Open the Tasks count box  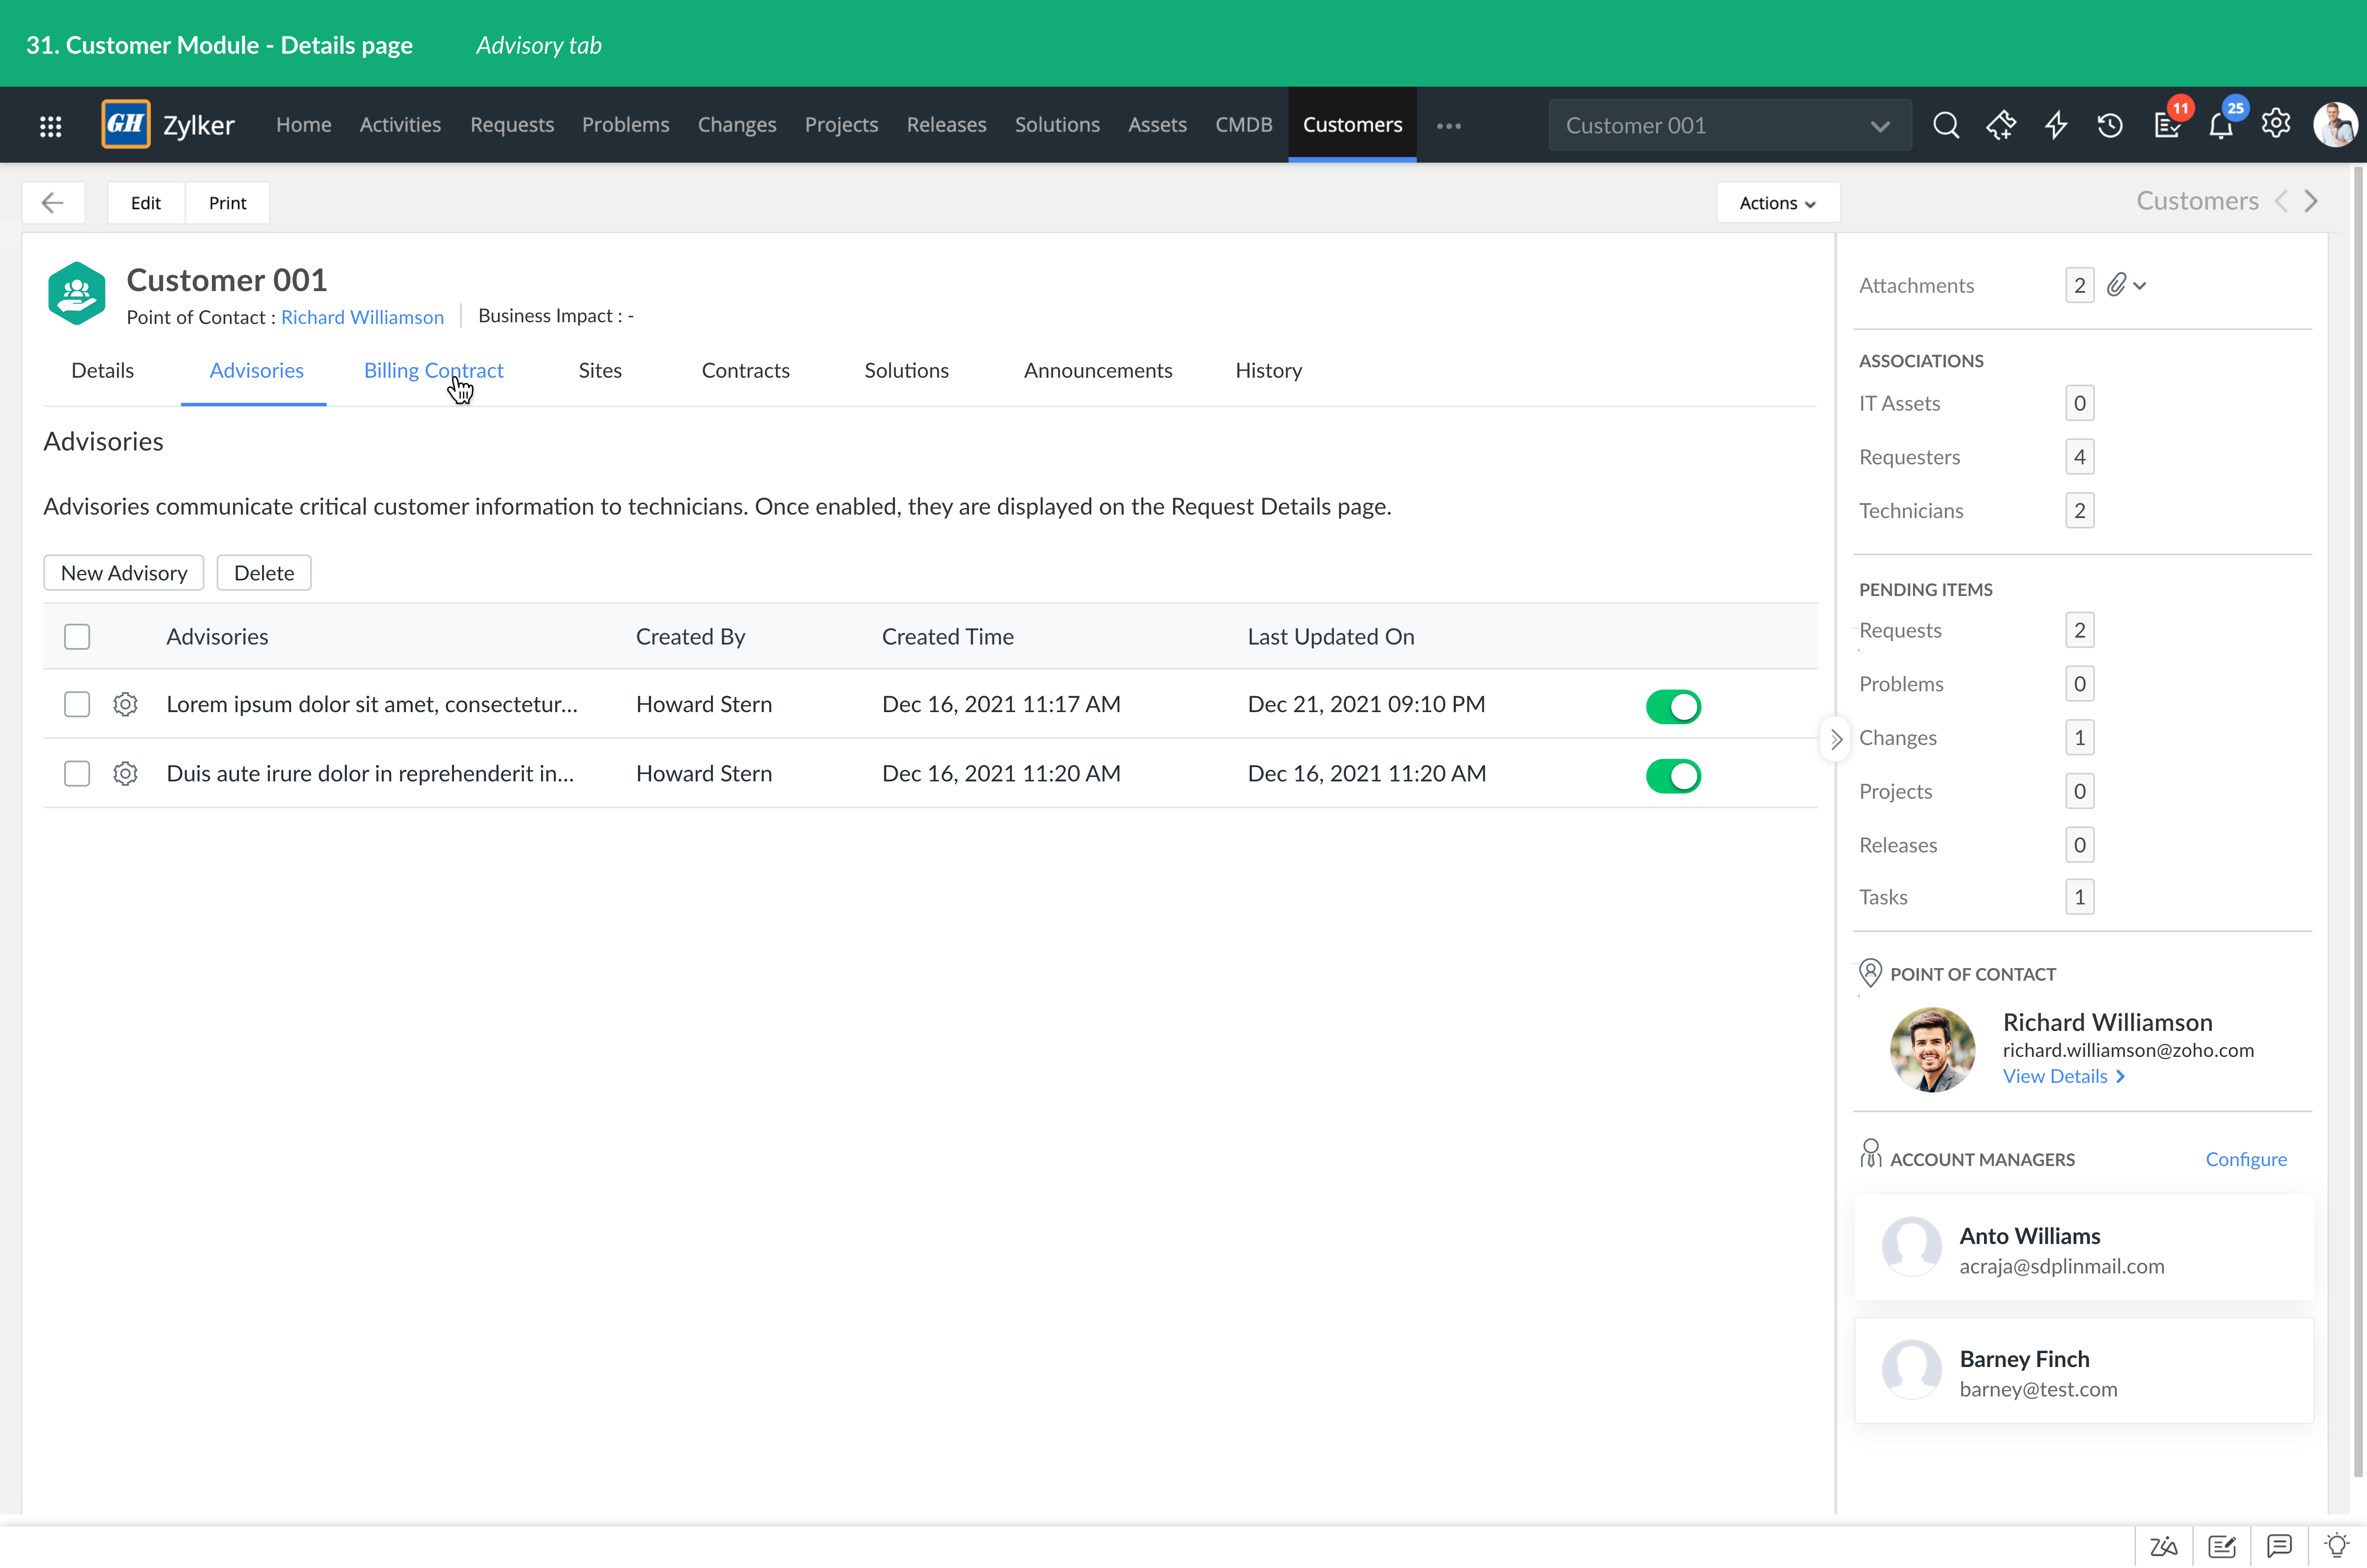pyautogui.click(x=2079, y=898)
